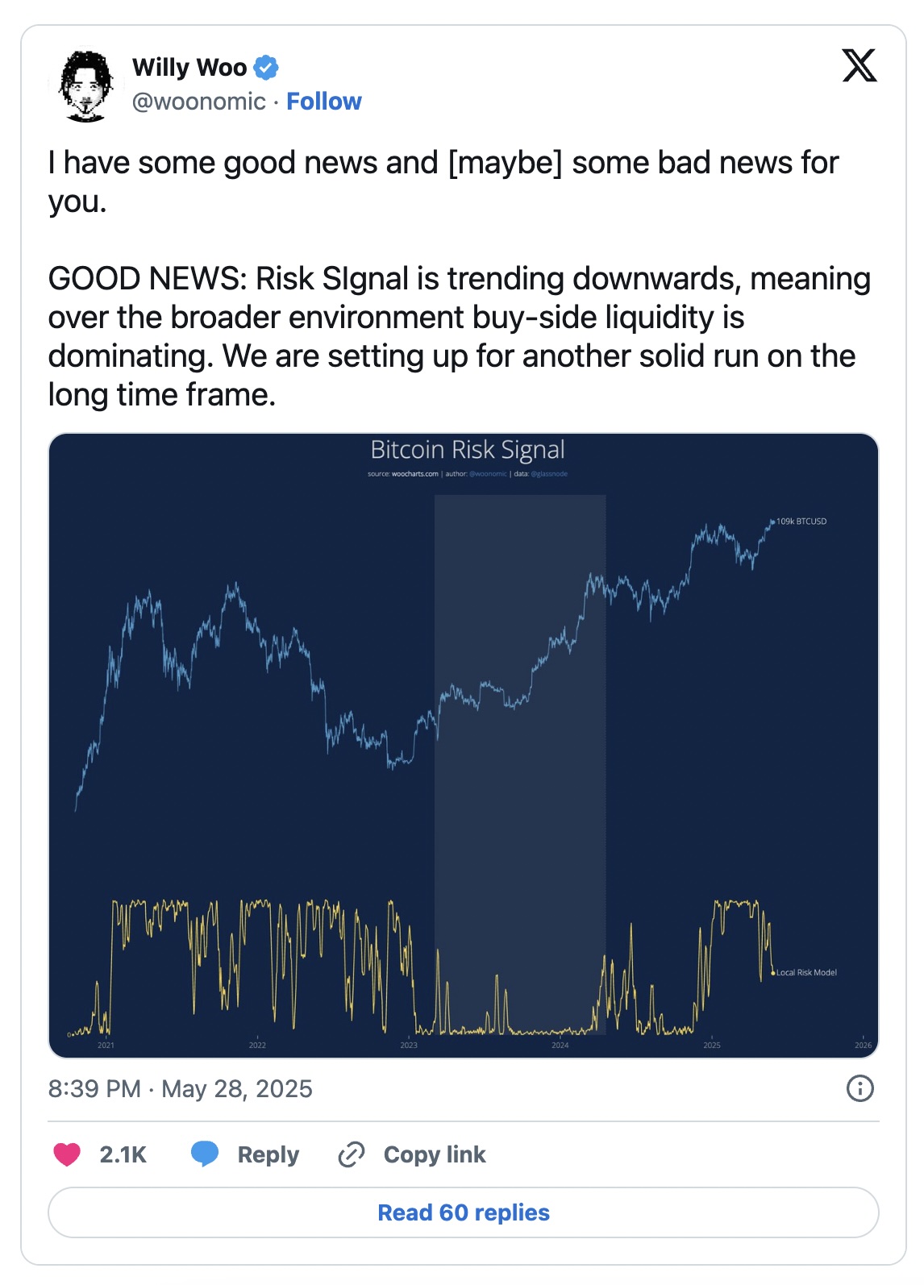The image size is (924, 1285).
Task: Open the Willy Woo display name
Action: click(x=189, y=68)
